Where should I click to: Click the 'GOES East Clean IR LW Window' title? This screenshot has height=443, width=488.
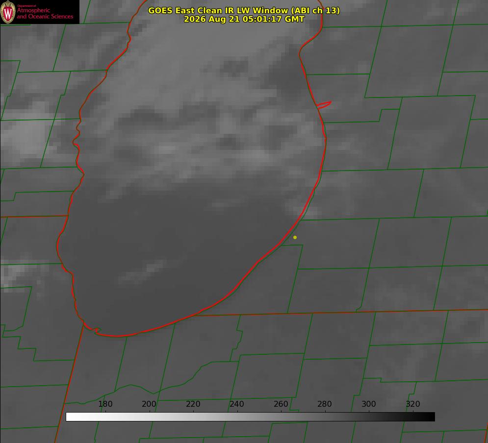pos(244,10)
